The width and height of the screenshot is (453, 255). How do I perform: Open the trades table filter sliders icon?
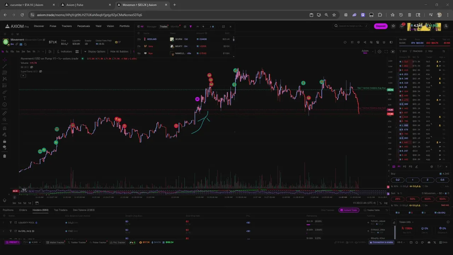click(x=444, y=51)
